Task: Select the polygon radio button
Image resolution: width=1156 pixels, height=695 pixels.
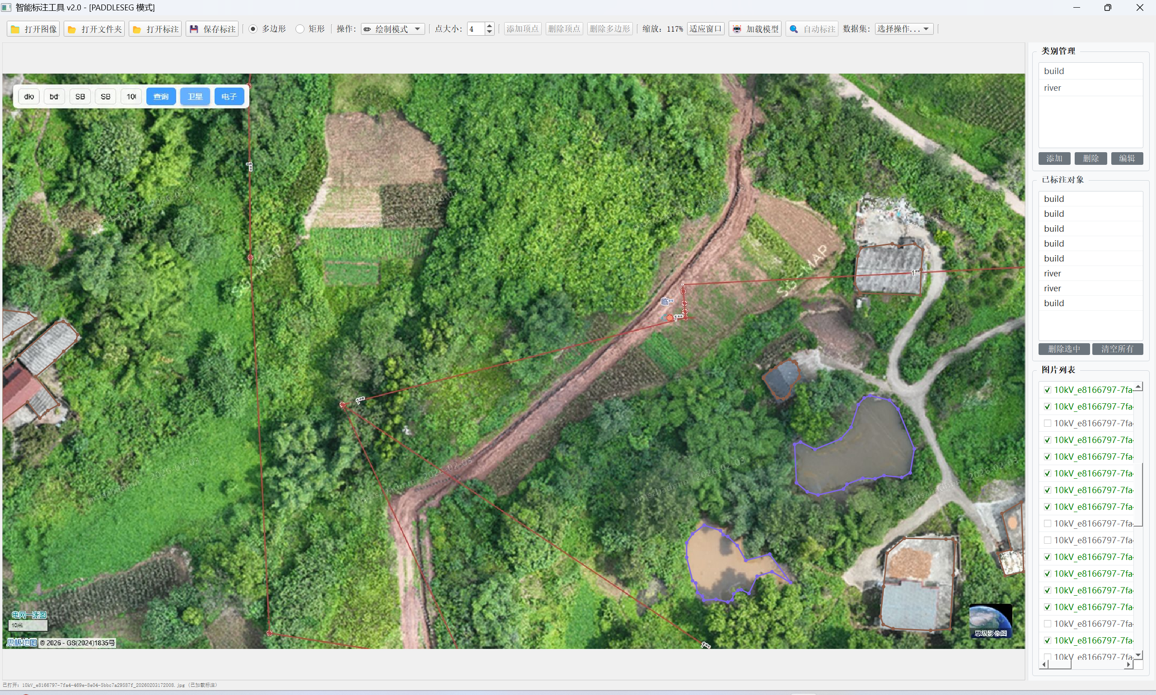Action: (253, 29)
